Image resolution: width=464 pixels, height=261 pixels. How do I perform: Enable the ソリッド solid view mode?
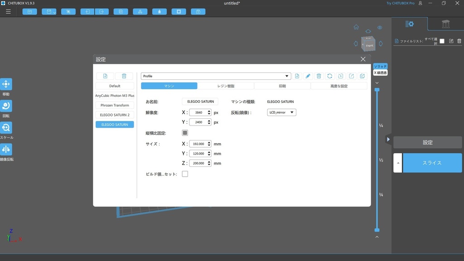[380, 66]
